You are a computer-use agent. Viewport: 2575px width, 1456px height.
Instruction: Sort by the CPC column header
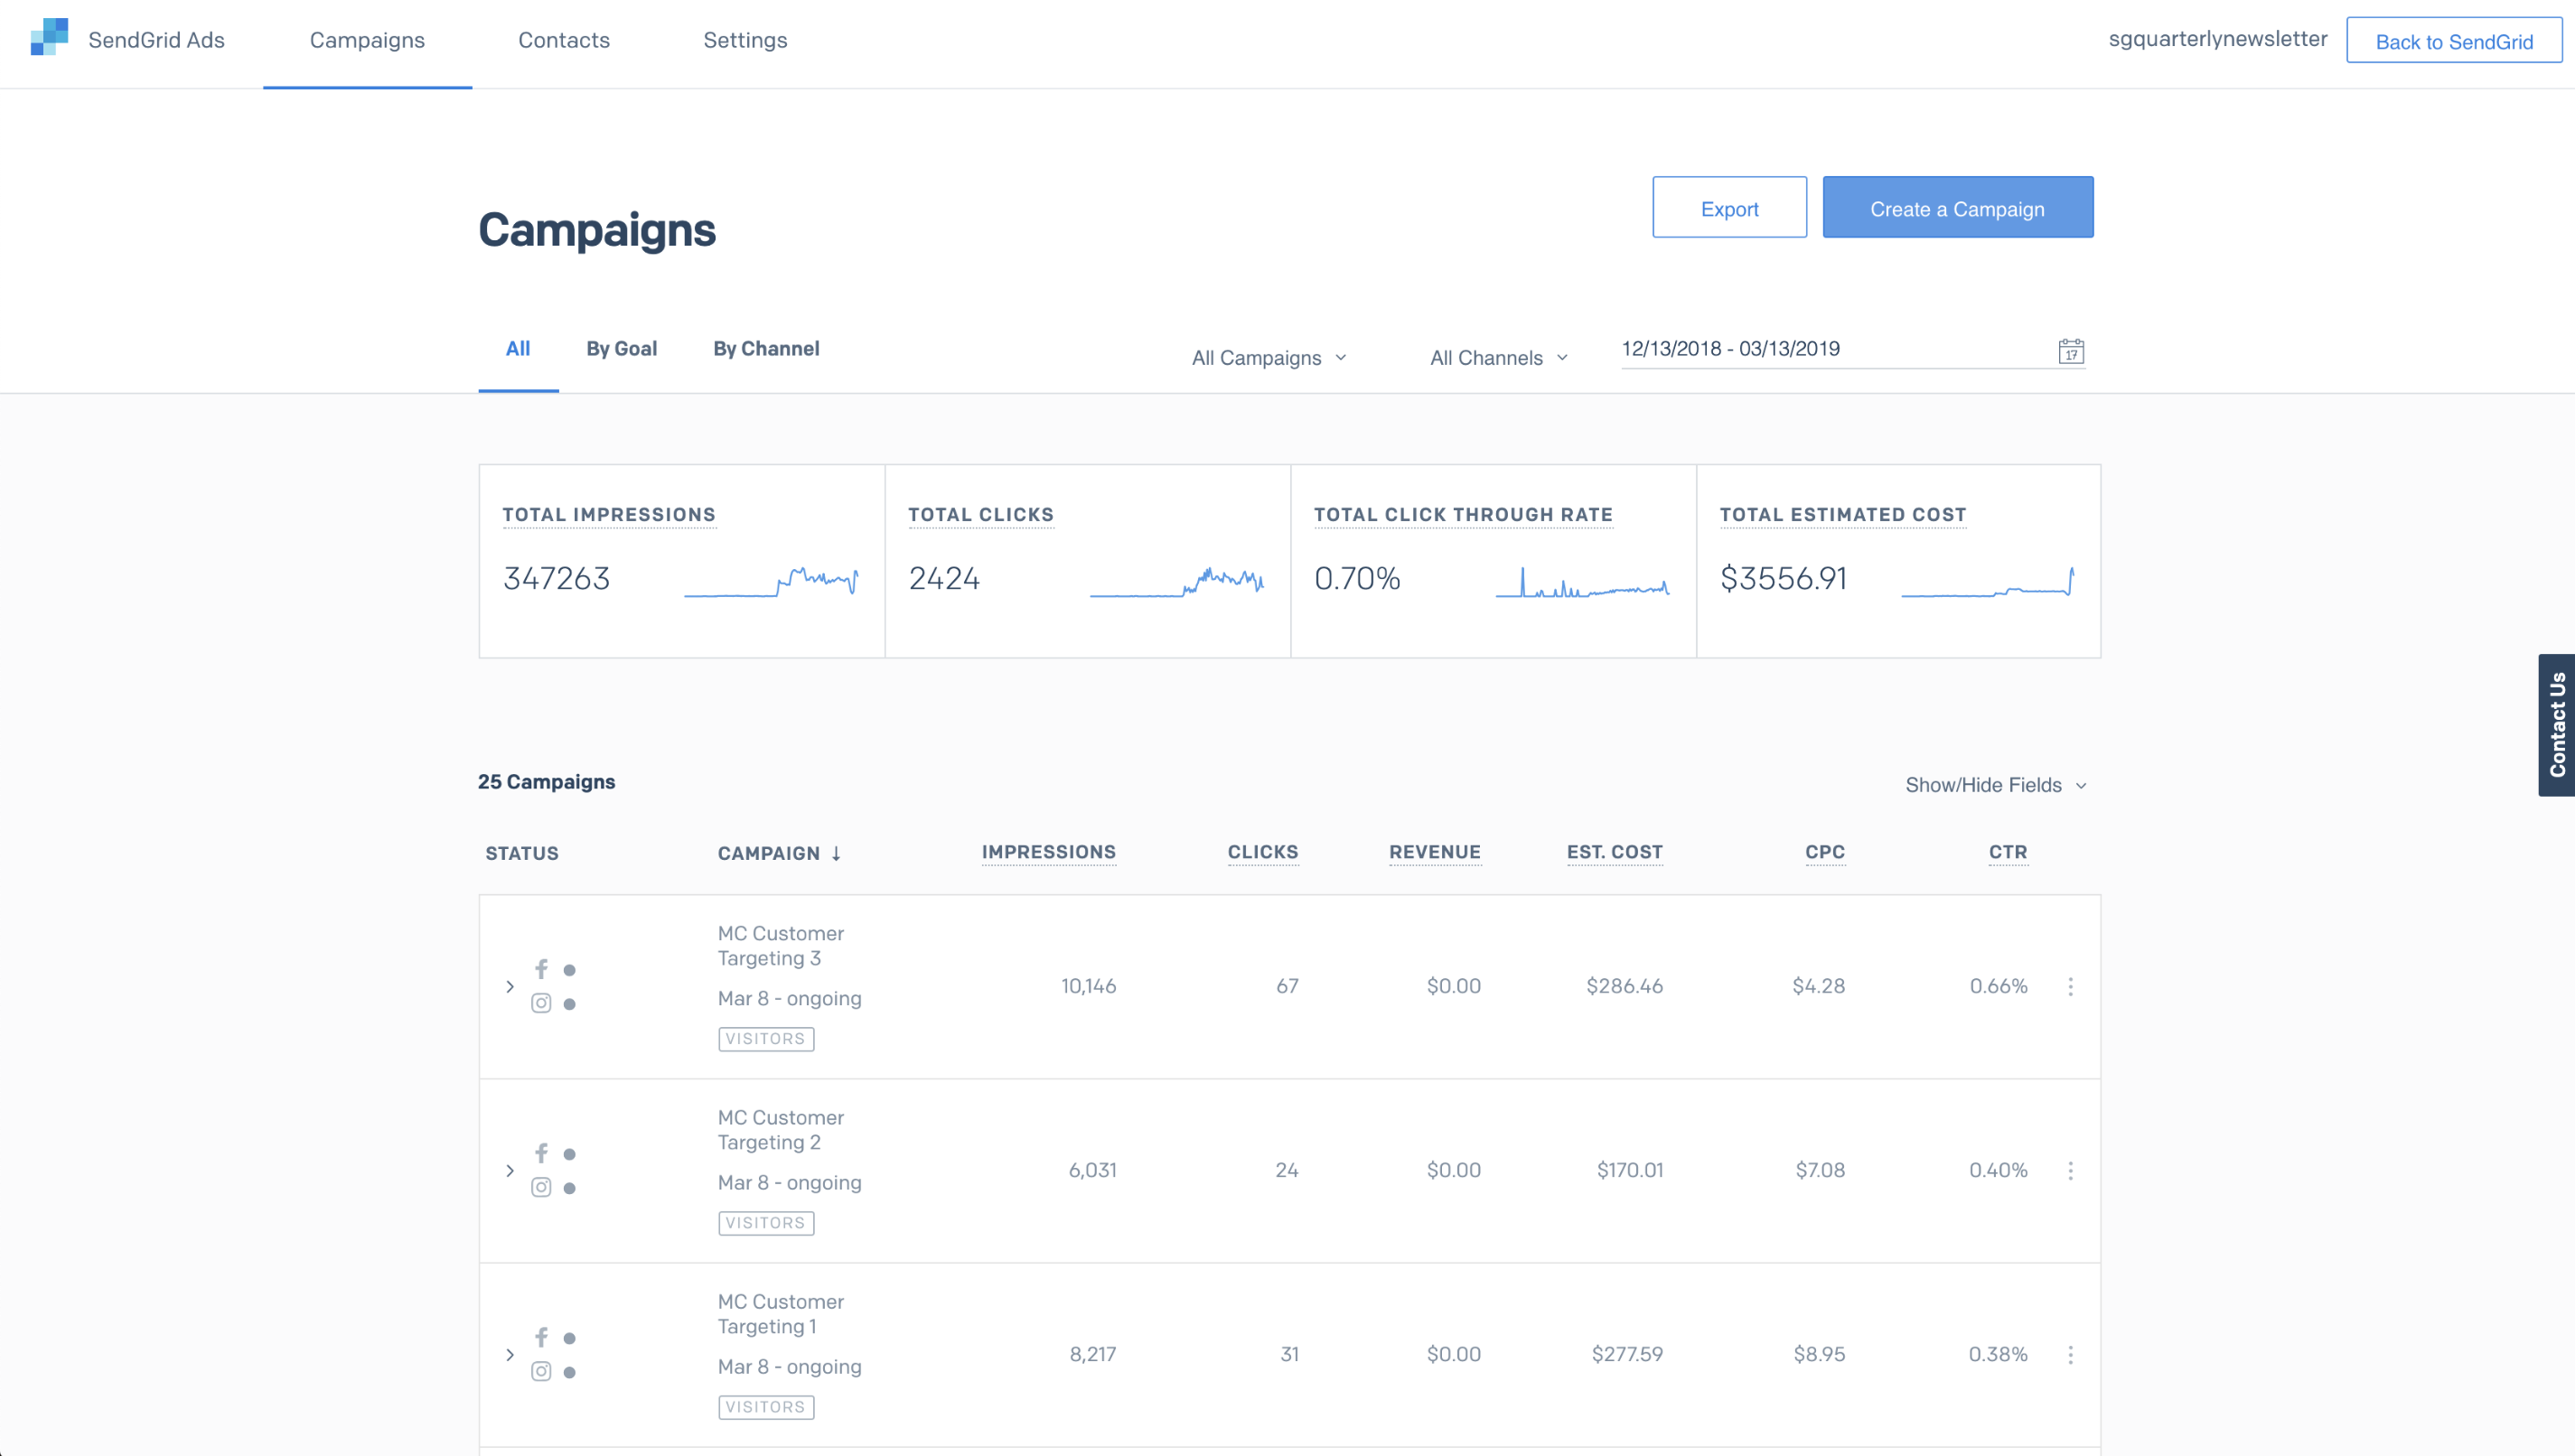click(1824, 852)
